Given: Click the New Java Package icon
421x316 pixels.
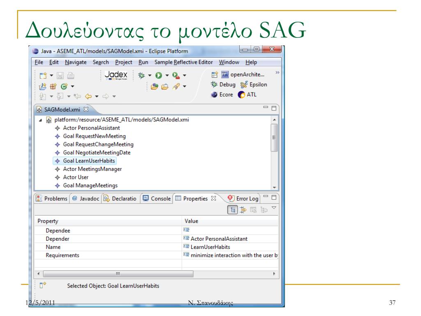Looking at the screenshot, I should pos(53,86).
